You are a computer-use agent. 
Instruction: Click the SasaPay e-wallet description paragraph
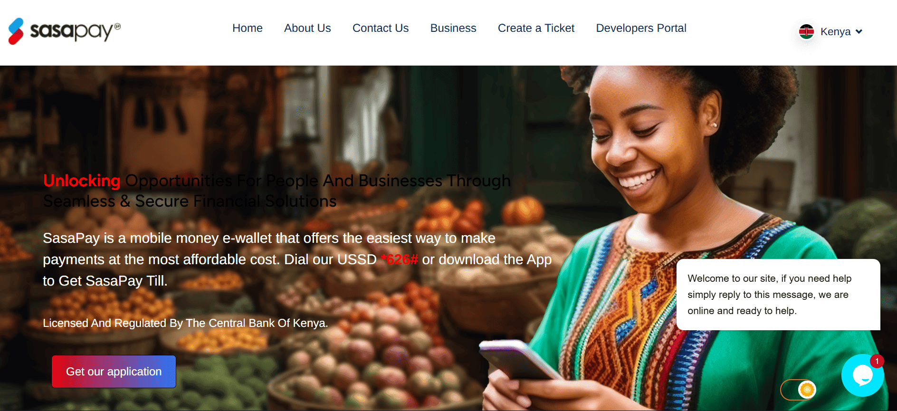[x=297, y=259]
